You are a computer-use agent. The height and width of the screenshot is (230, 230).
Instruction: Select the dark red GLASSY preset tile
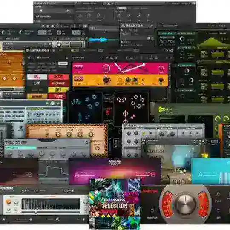coord(58,83)
